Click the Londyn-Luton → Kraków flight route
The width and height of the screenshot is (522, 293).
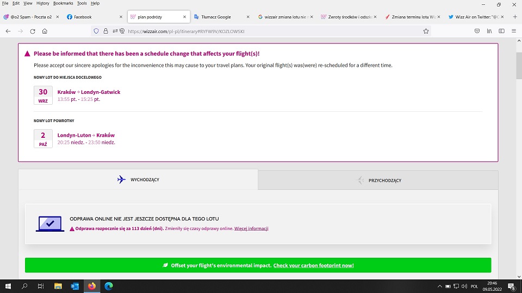(x=86, y=135)
